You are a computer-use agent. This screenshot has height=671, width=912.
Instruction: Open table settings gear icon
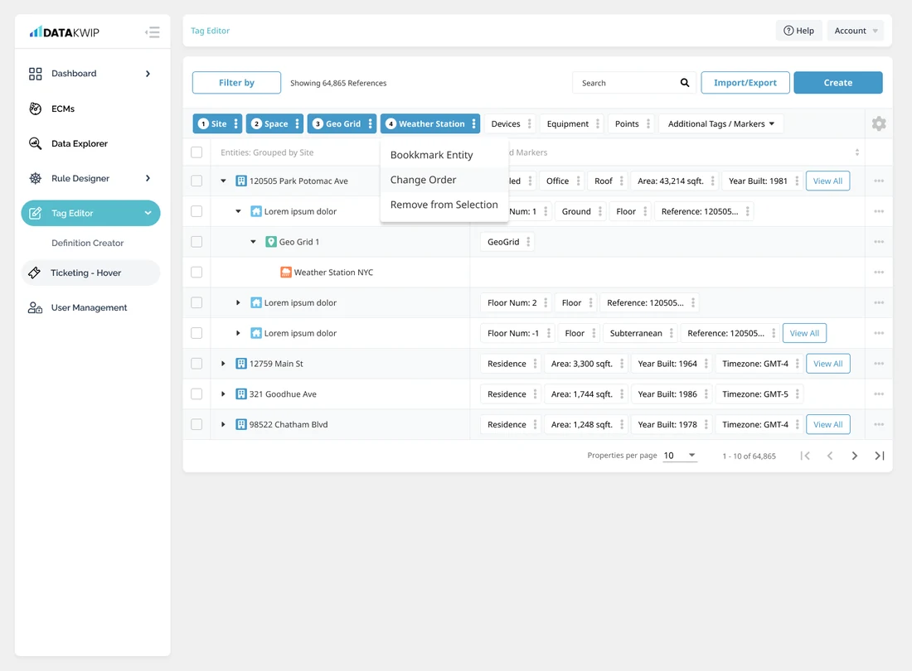click(x=879, y=123)
